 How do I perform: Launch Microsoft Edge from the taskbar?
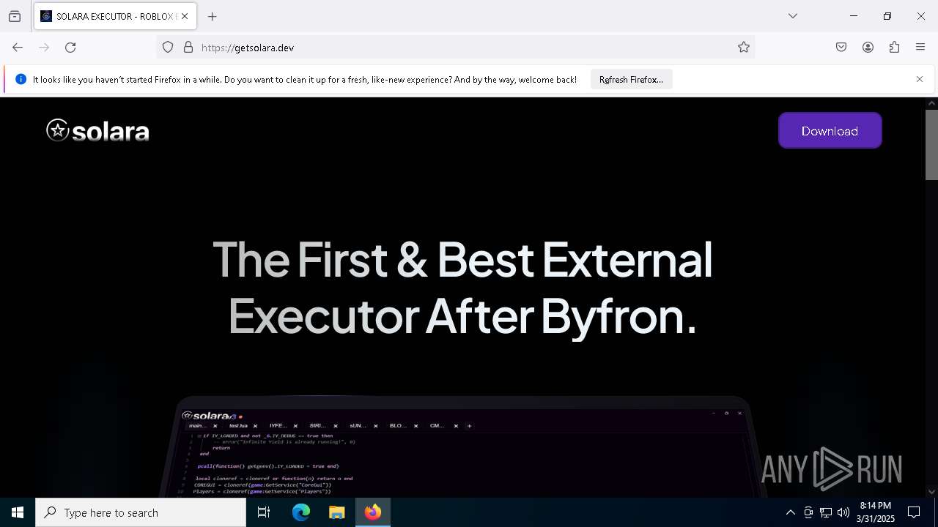click(x=301, y=512)
